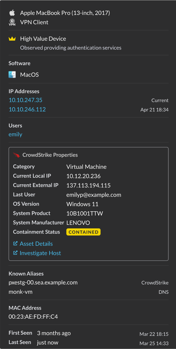Click the Known Aliases heading

point(26,274)
